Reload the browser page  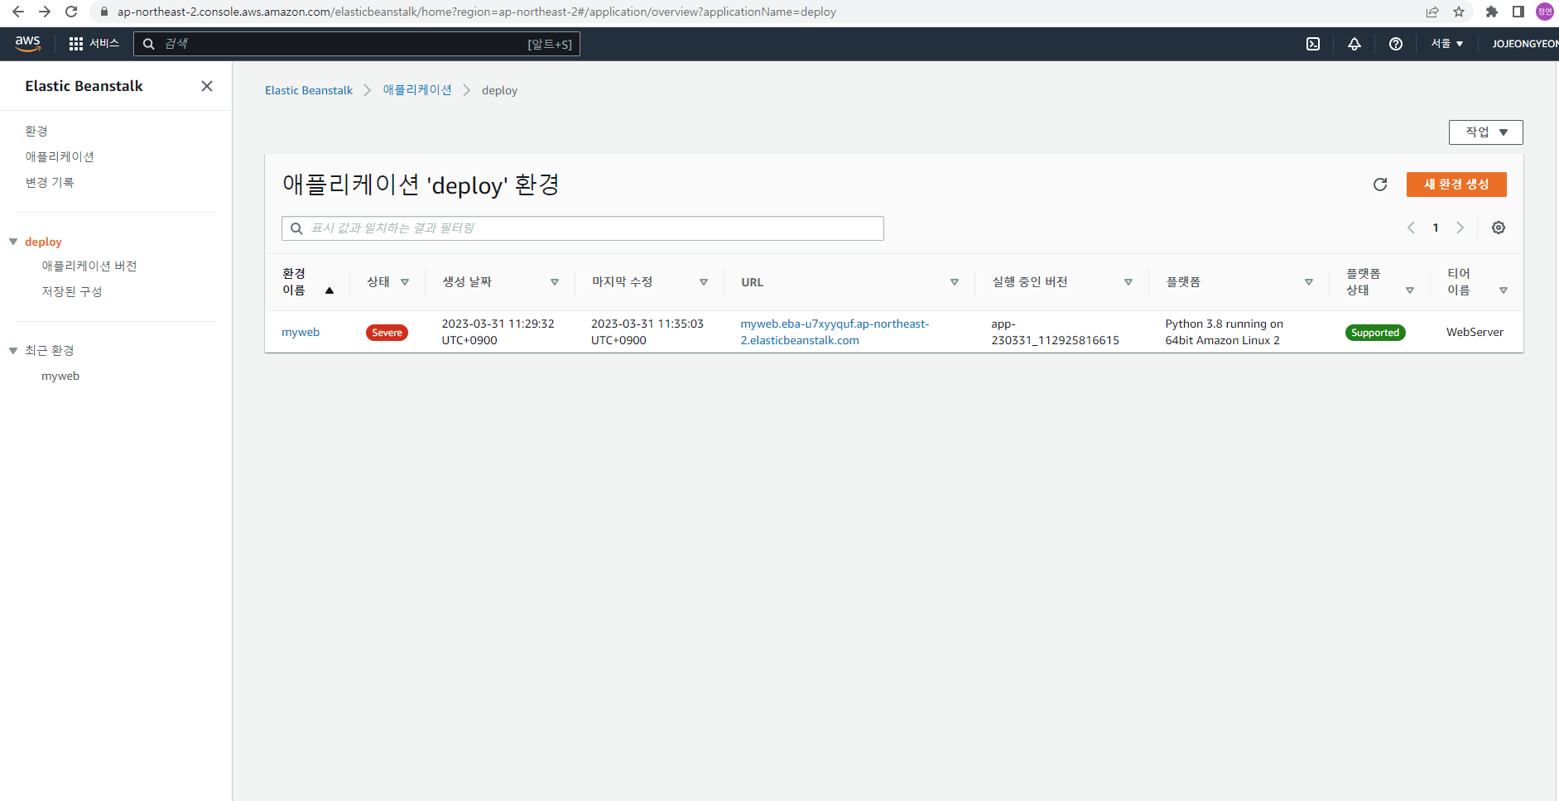point(71,12)
